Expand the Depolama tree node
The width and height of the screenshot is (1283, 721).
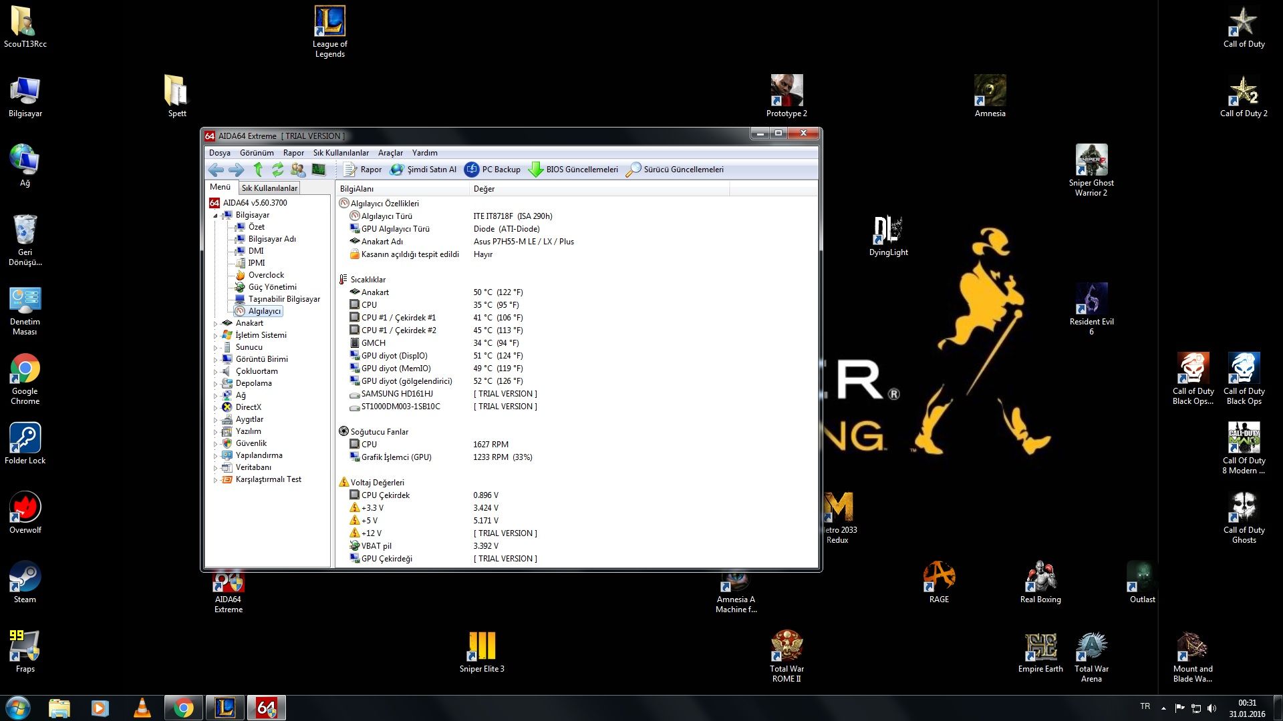coord(215,384)
